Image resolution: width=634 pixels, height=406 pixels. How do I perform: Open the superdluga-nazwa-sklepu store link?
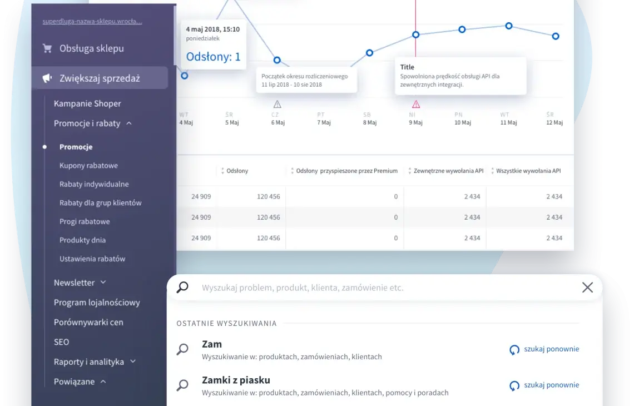(92, 21)
